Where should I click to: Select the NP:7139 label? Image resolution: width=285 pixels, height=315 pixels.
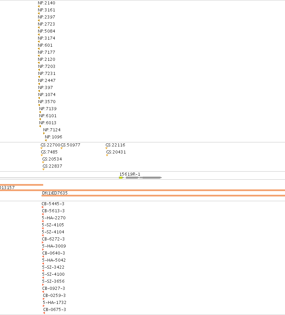(x=48, y=108)
